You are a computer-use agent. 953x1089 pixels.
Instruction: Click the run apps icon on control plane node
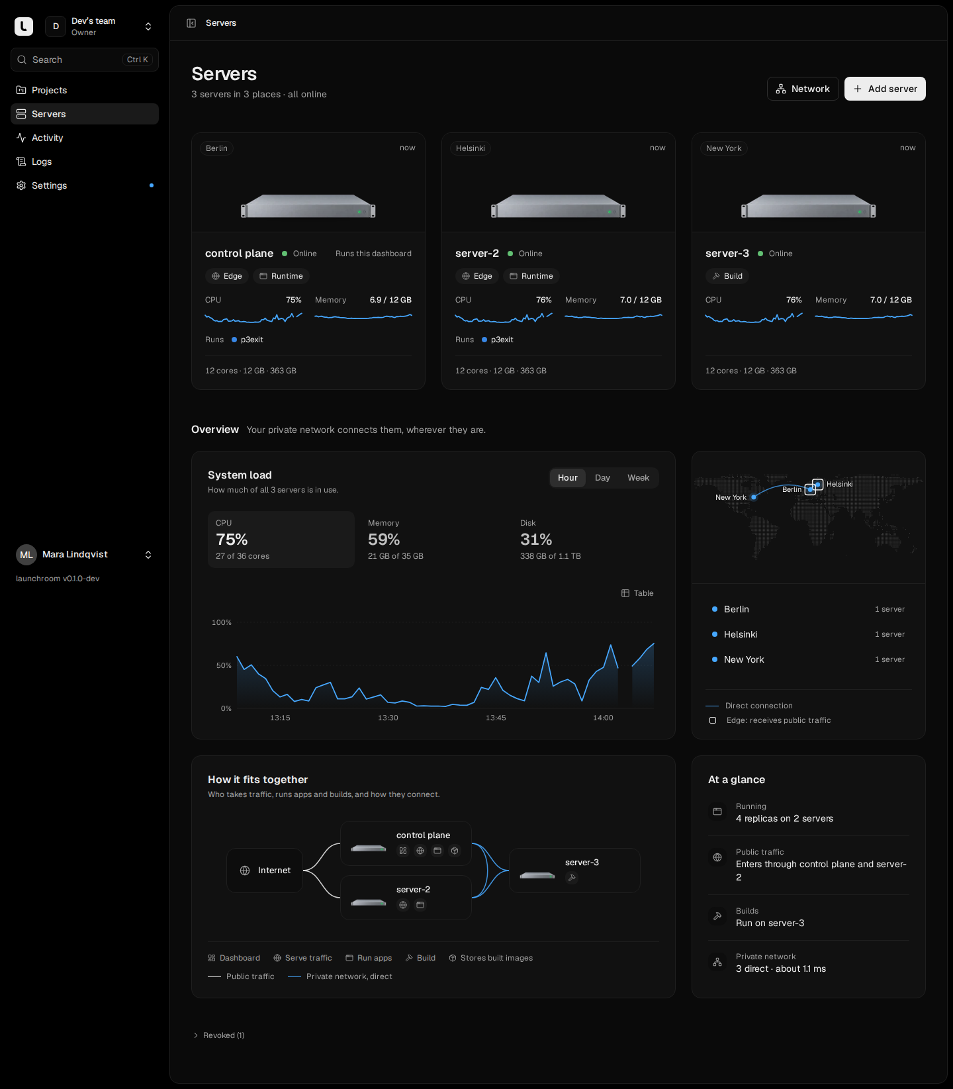(x=437, y=851)
